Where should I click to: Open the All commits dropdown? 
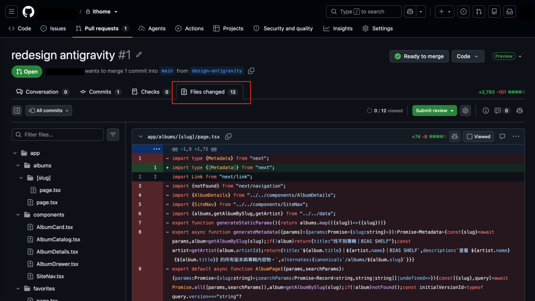(x=49, y=111)
